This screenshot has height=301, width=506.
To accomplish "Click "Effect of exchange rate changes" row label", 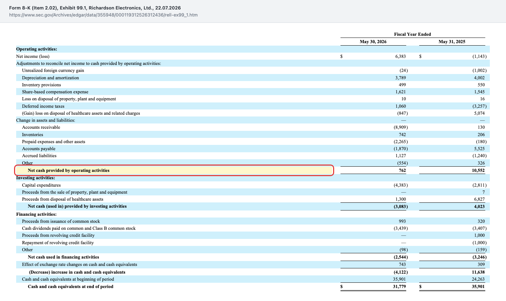I will pos(79,265).
